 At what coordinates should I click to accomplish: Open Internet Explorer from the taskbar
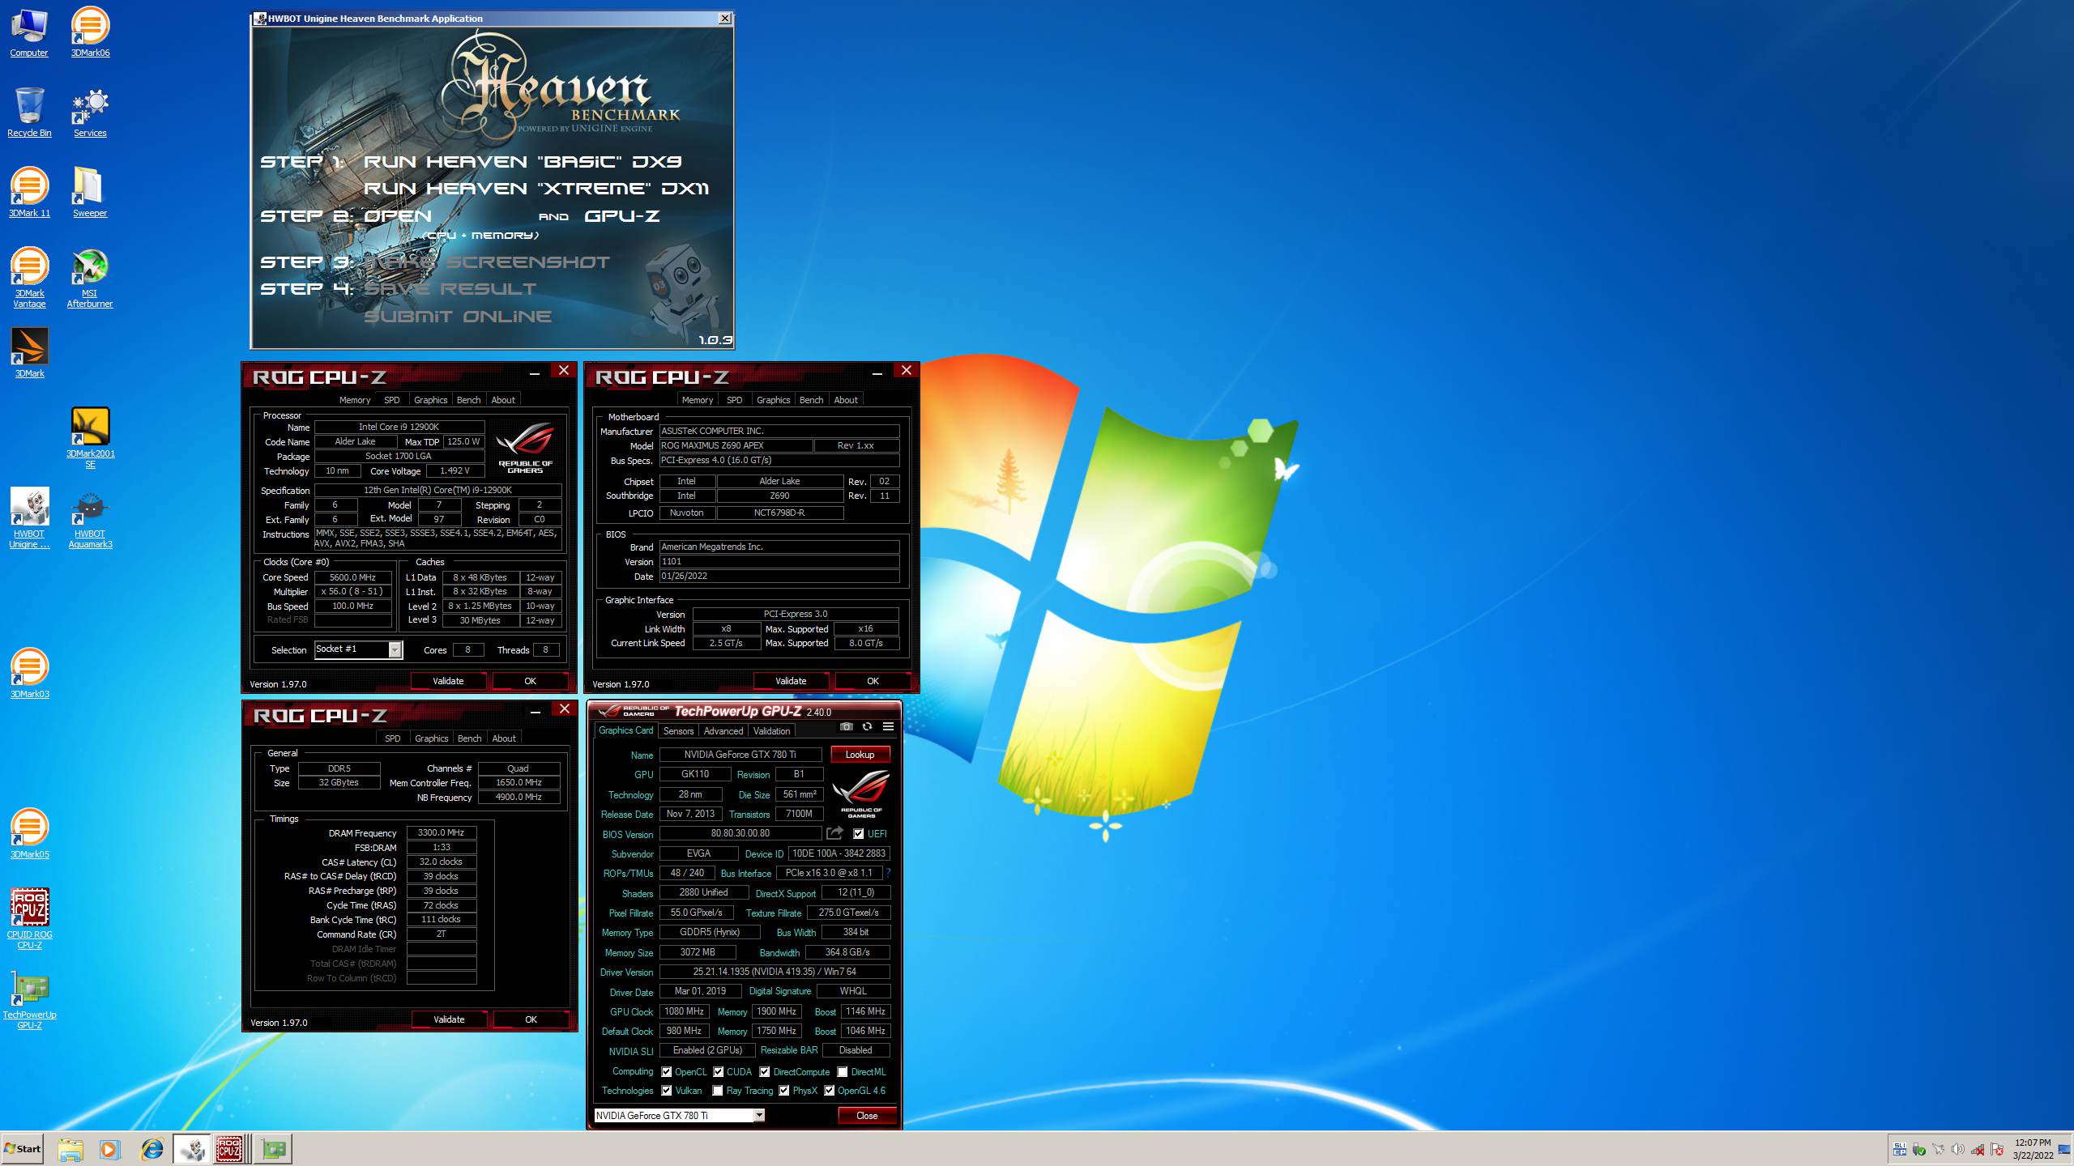151,1149
